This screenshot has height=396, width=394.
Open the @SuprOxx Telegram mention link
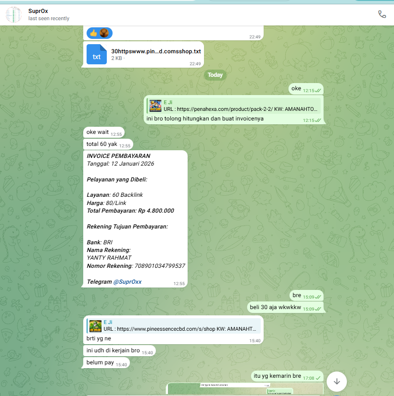coord(127,282)
